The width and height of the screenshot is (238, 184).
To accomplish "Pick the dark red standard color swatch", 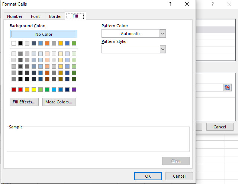I will (14, 90).
